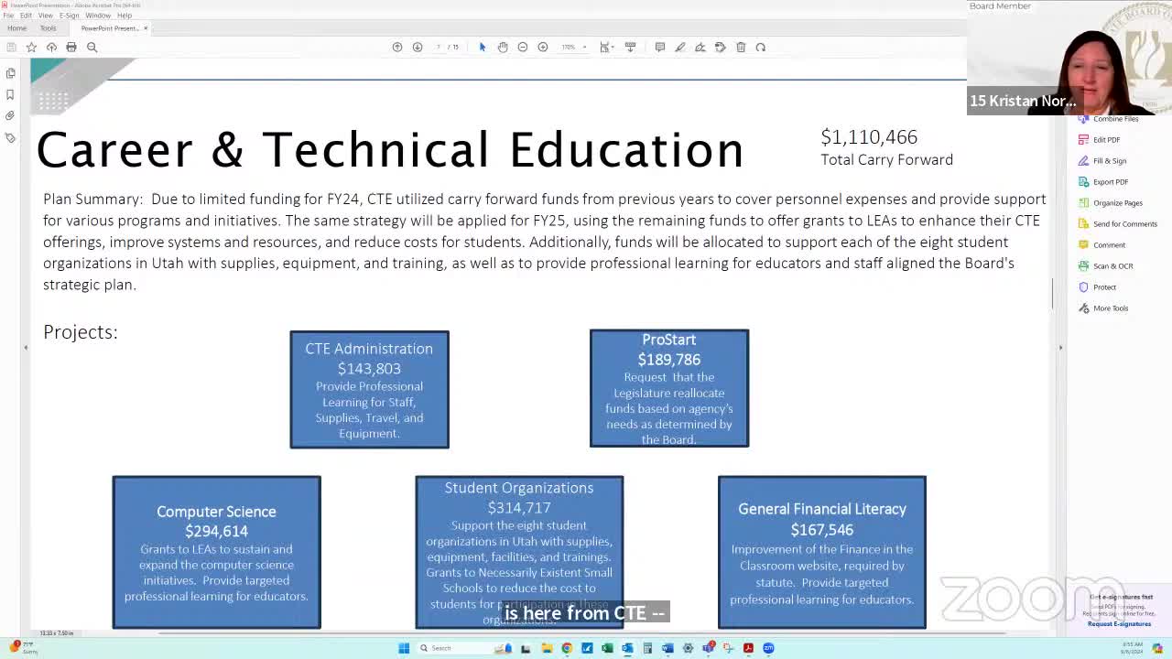The width and height of the screenshot is (1172, 659).
Task: Go to the next page arrow
Action: pos(418,47)
